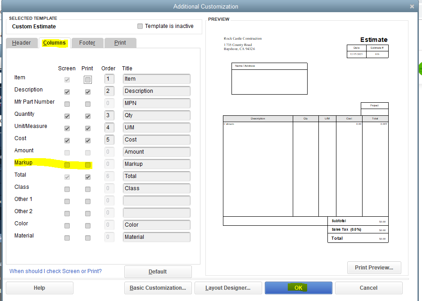Uncheck Screen checkbox for Description
Viewport: 422px width, 301px height.
pos(67,92)
